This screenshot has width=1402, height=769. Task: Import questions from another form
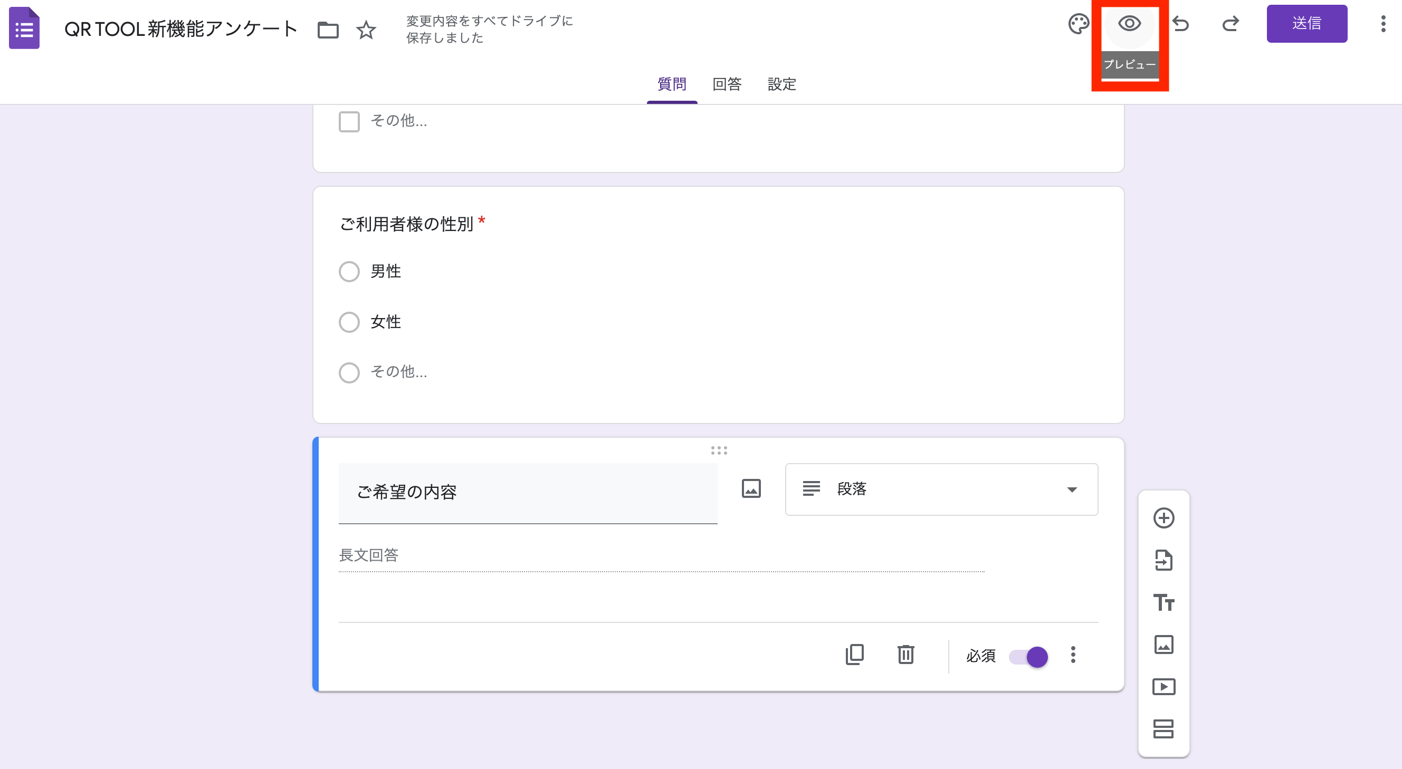pos(1164,561)
